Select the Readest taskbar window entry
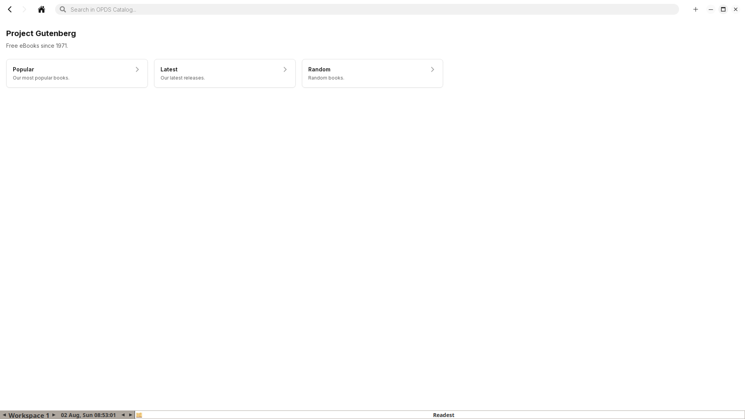Viewport: 745px width, 419px height. point(440,415)
